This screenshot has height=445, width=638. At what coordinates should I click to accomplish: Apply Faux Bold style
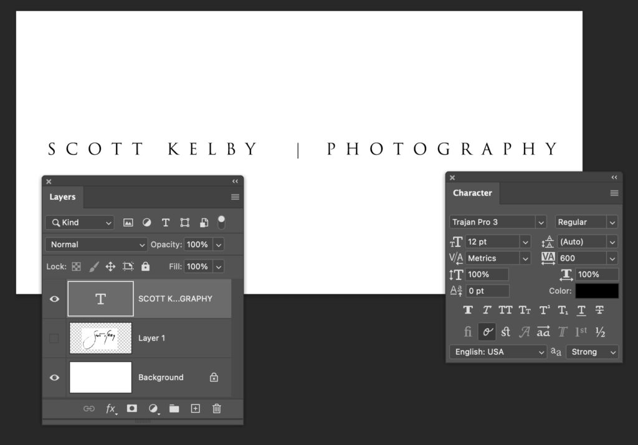pyautogui.click(x=468, y=310)
